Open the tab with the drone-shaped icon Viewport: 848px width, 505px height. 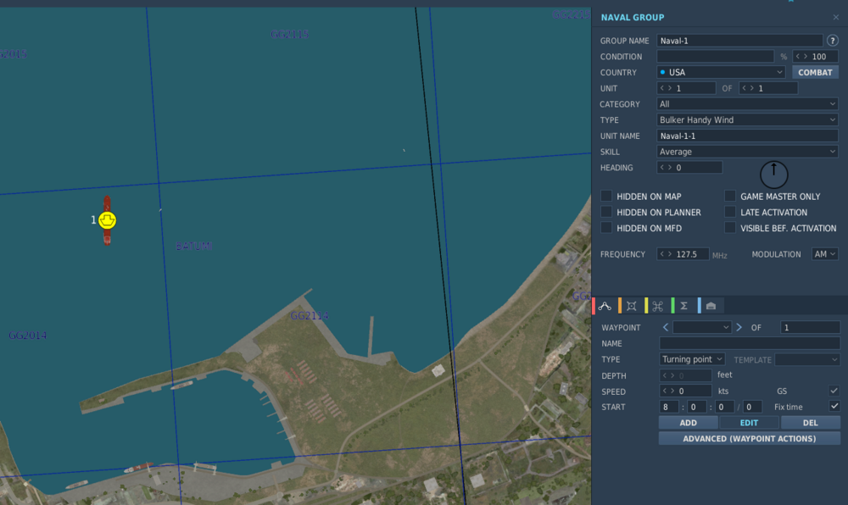(x=657, y=306)
